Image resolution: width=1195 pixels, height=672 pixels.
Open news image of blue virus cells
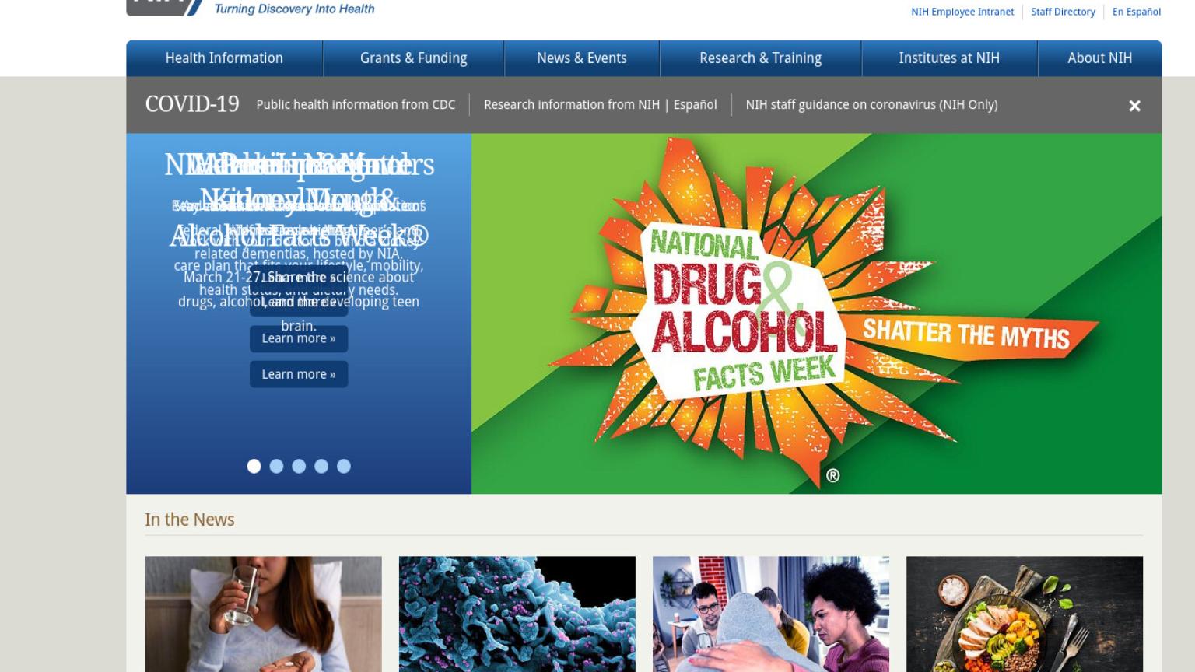point(517,614)
